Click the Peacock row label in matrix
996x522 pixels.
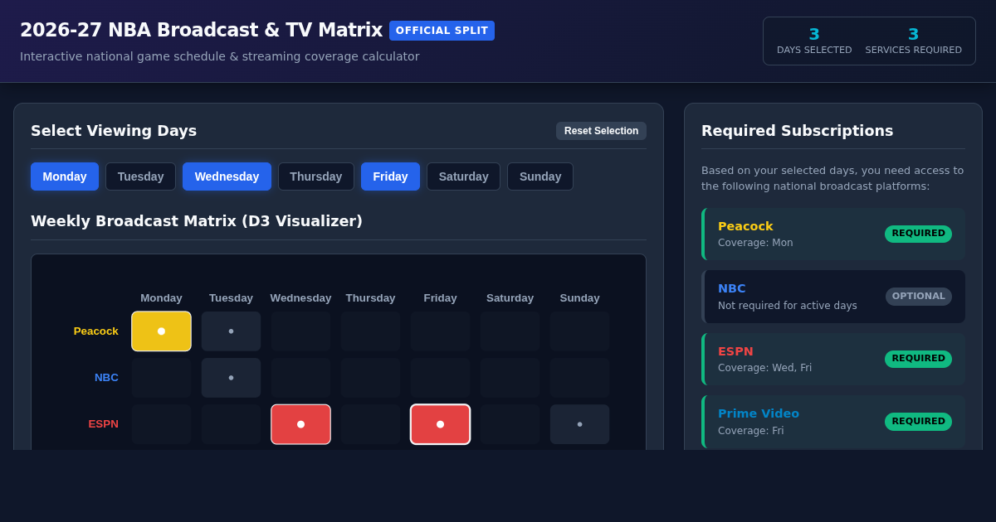pos(96,331)
